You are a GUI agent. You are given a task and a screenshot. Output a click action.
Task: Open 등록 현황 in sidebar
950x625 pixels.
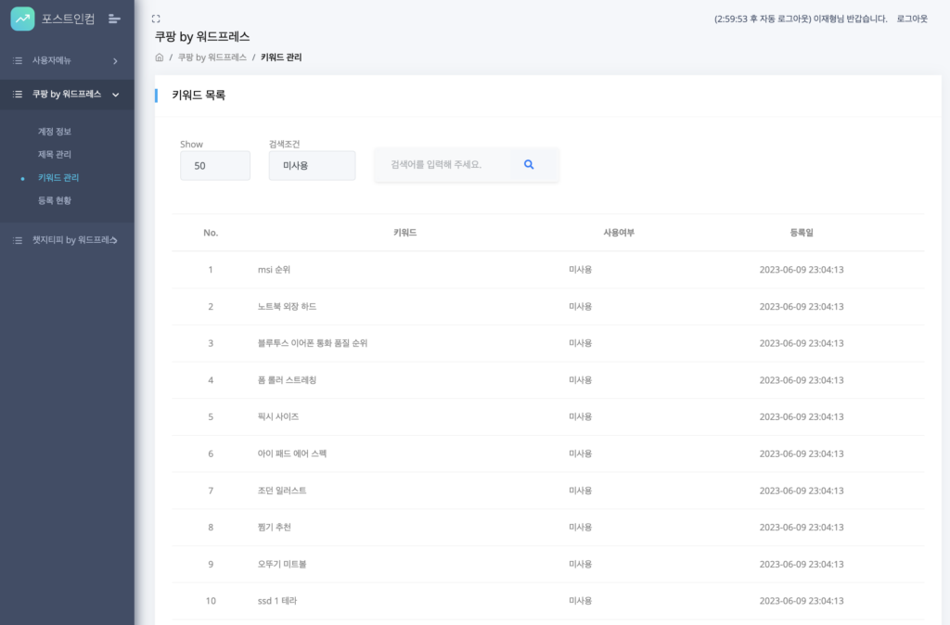pos(55,200)
